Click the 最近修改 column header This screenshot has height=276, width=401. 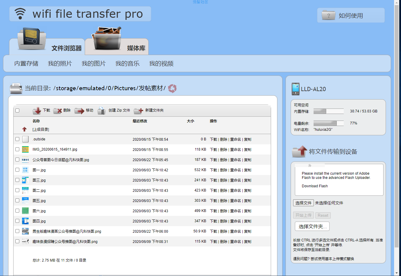click(140, 121)
